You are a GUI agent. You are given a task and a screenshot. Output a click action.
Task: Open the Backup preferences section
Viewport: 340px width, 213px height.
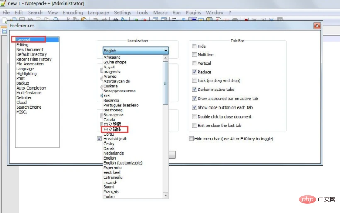(x=23, y=83)
